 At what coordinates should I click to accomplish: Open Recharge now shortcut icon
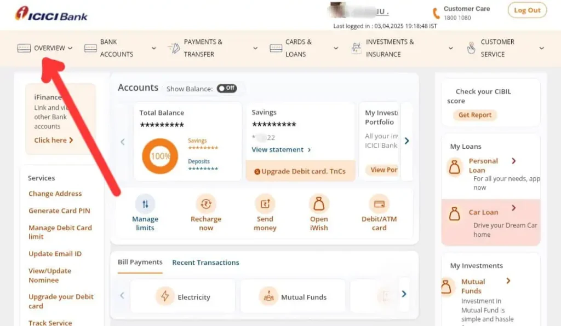click(x=206, y=204)
